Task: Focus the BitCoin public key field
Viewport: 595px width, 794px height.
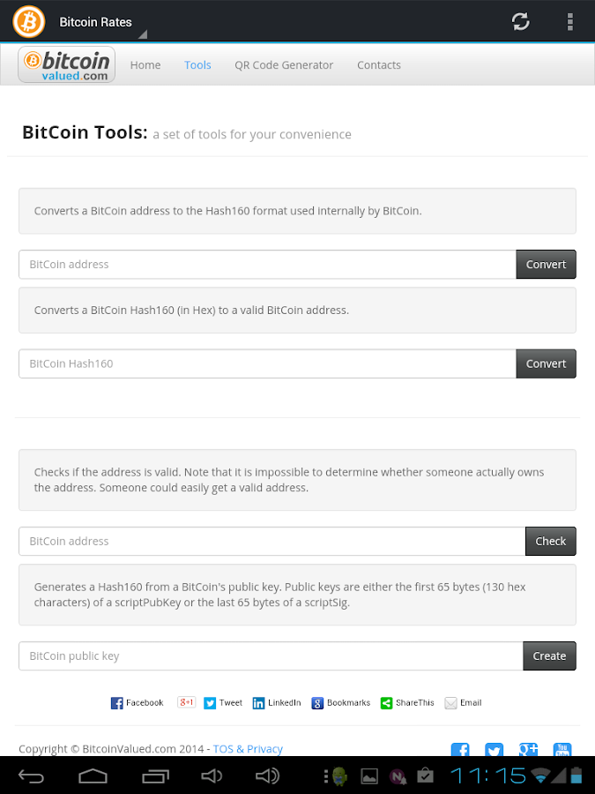Action: tap(271, 656)
